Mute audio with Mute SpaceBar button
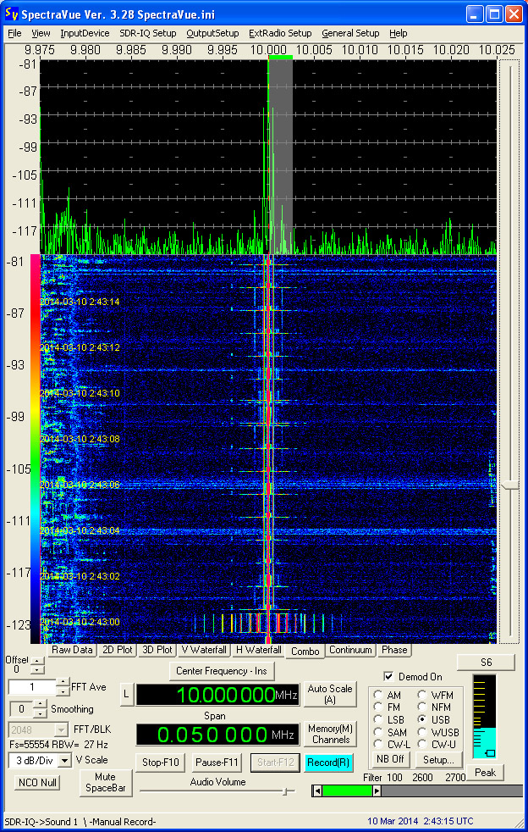528x832 pixels. (106, 783)
